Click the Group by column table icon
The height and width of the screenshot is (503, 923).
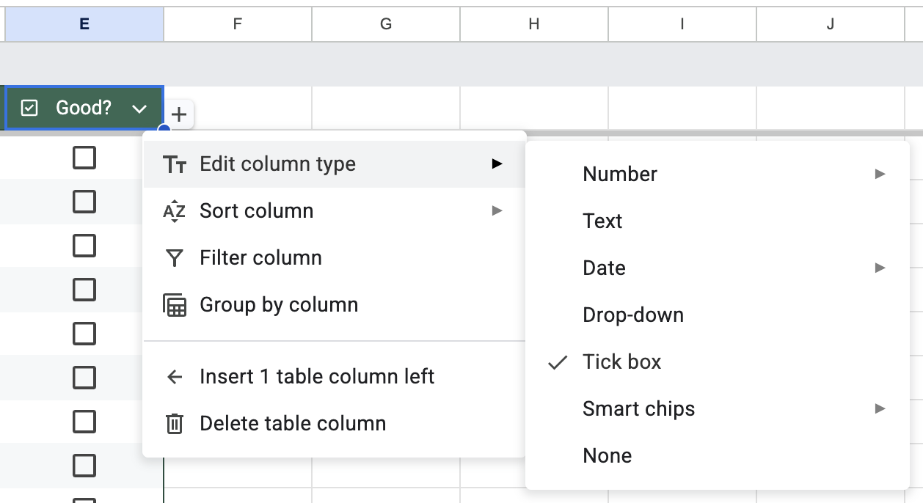click(174, 305)
